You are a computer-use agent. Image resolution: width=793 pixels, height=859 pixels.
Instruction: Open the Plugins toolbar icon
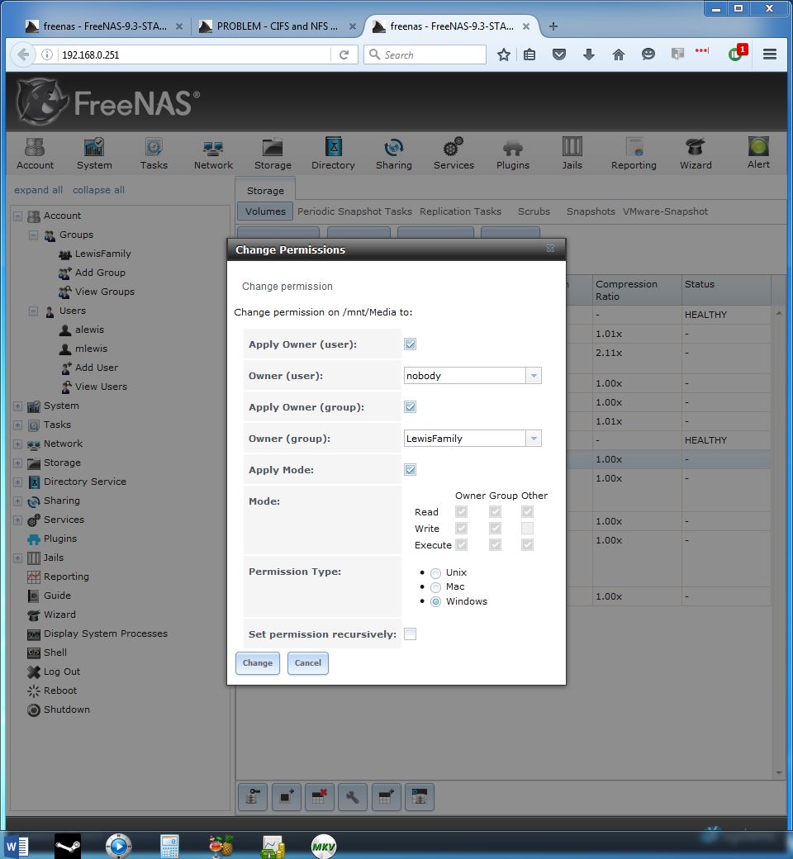513,154
